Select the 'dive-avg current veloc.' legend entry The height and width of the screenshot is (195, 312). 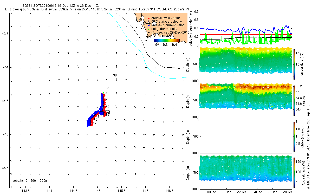(167, 25)
